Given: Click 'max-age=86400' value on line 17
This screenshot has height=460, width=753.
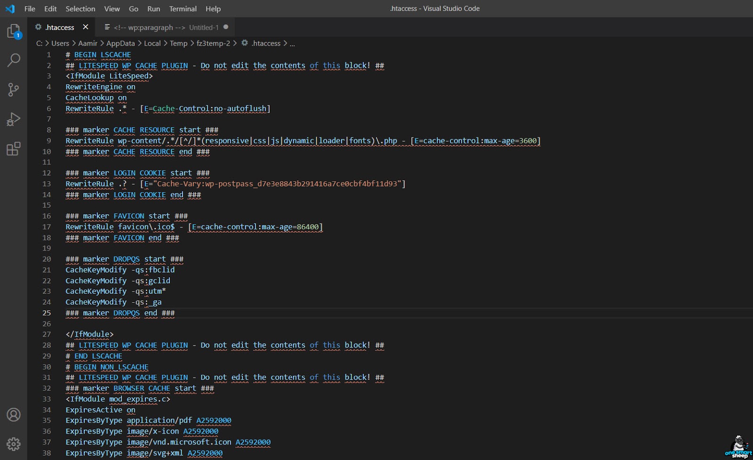Looking at the screenshot, I should pyautogui.click(x=290, y=227).
